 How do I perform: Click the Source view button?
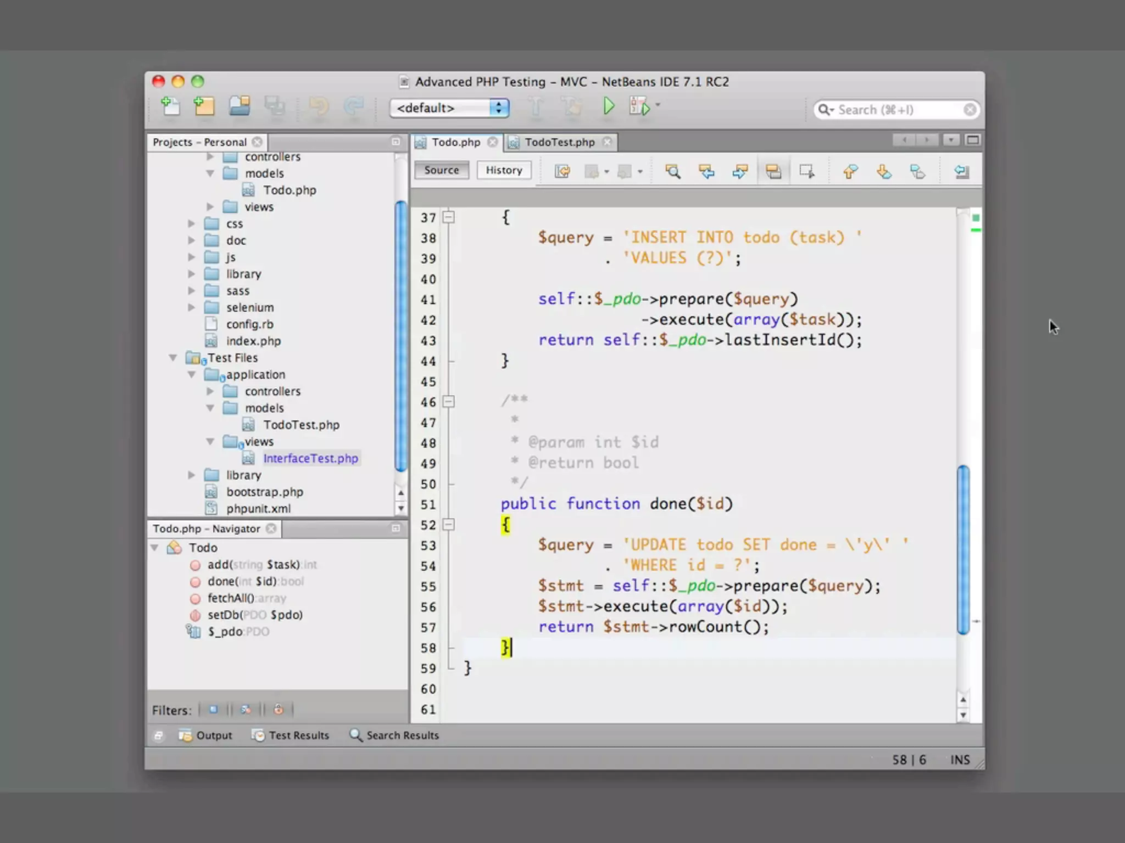441,170
